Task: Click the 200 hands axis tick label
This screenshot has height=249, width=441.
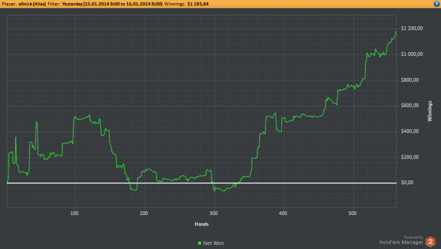Action: [x=144, y=213]
